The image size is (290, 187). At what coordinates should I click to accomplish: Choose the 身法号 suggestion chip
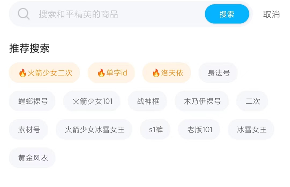click(218, 73)
